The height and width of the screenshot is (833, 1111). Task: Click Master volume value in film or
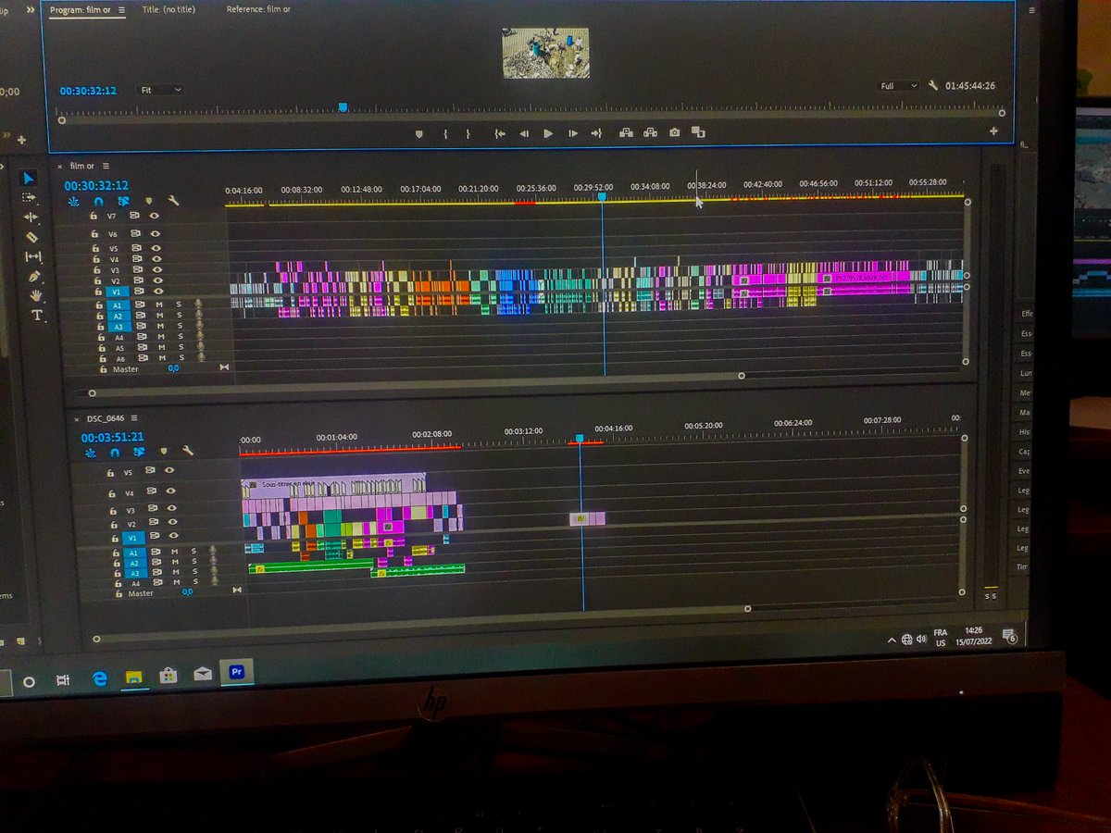pyautogui.click(x=173, y=368)
